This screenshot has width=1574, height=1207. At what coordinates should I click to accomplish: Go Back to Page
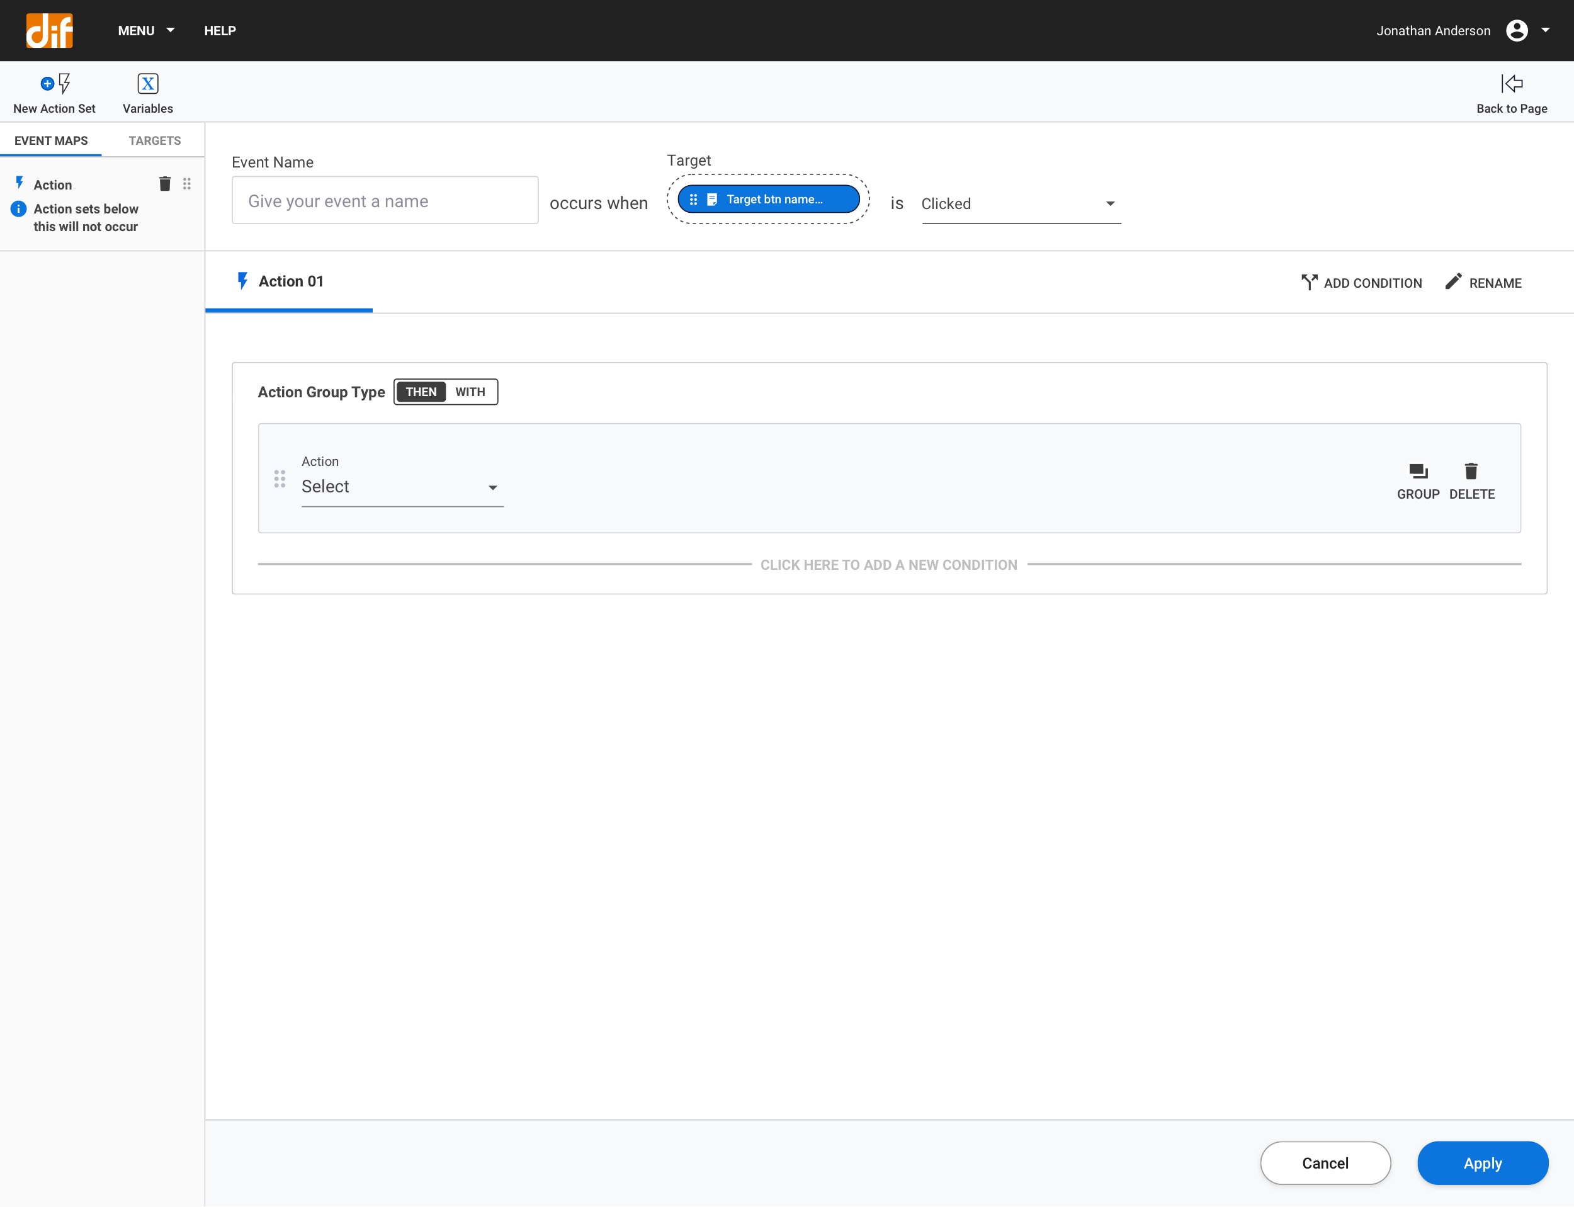1512,93
